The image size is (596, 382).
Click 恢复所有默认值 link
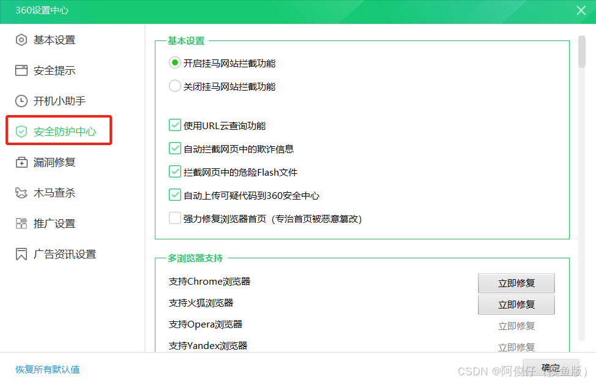point(48,370)
